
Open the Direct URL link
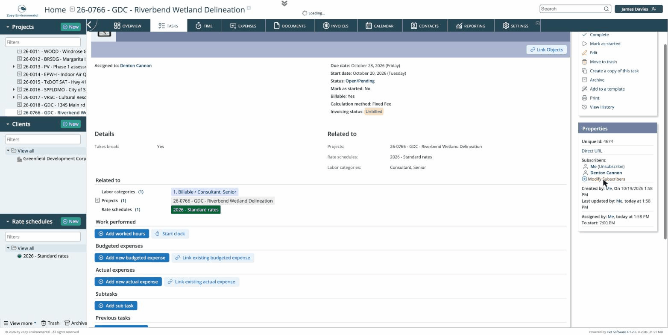click(592, 151)
